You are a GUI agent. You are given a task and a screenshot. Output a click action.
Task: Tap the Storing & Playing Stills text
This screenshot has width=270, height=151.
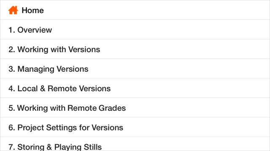(x=59, y=147)
